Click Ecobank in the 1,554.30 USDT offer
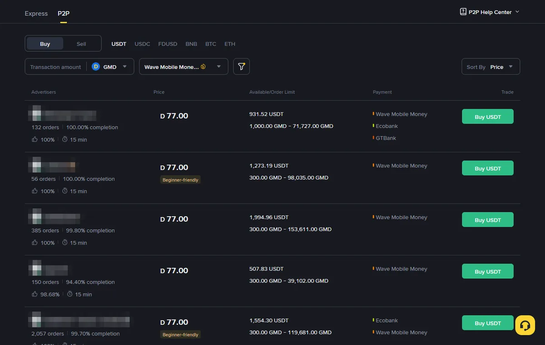 (x=386, y=320)
